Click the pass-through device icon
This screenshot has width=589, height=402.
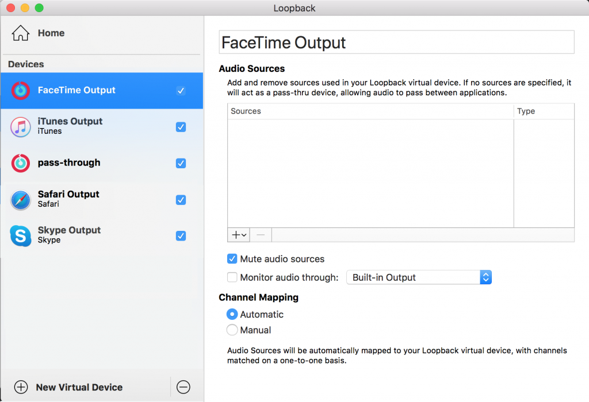click(x=20, y=163)
